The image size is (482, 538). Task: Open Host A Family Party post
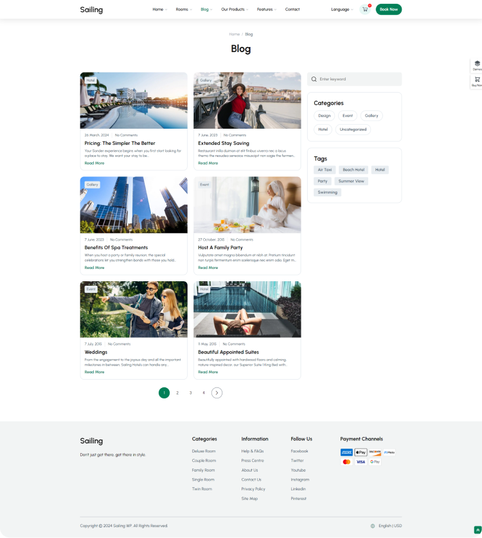[220, 247]
